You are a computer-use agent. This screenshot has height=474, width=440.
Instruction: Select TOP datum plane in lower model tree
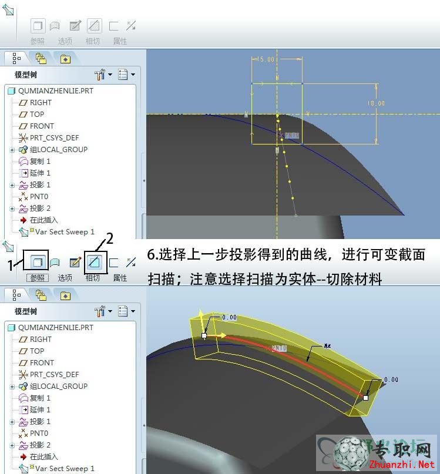pos(32,351)
